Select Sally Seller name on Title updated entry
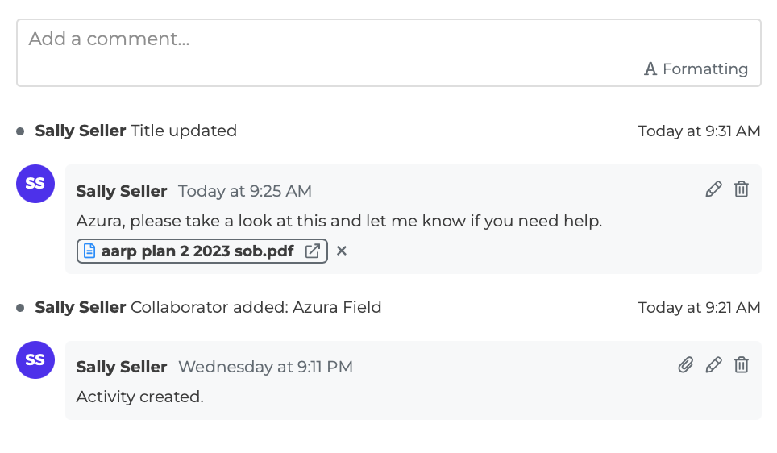The height and width of the screenshot is (453, 777). click(x=81, y=131)
